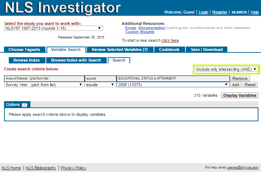Open the Codebook tab

pyautogui.click(x=169, y=49)
